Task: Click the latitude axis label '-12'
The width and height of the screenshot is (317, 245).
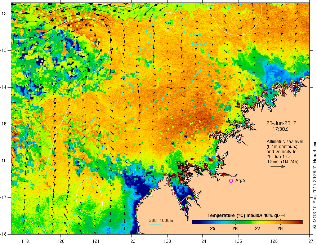Action: point(4,14)
